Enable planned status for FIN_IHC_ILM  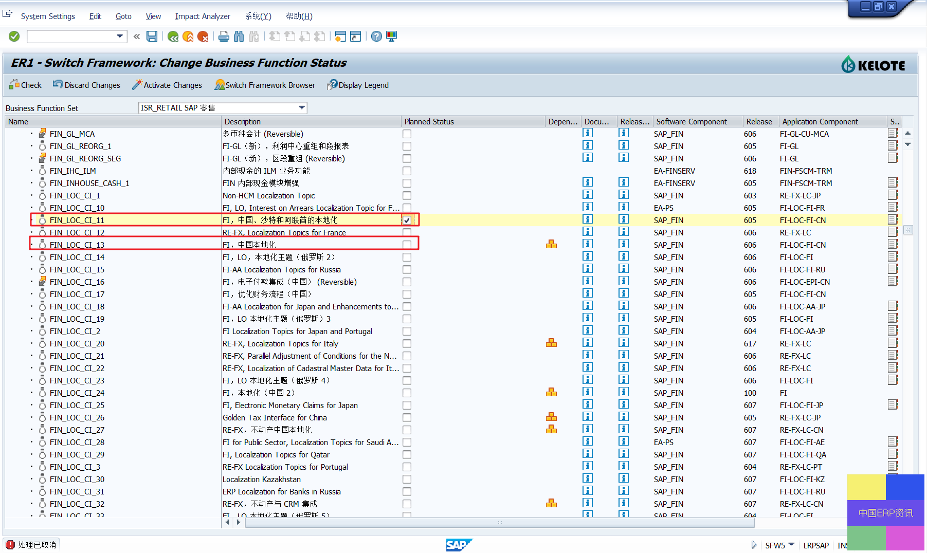pos(407,171)
